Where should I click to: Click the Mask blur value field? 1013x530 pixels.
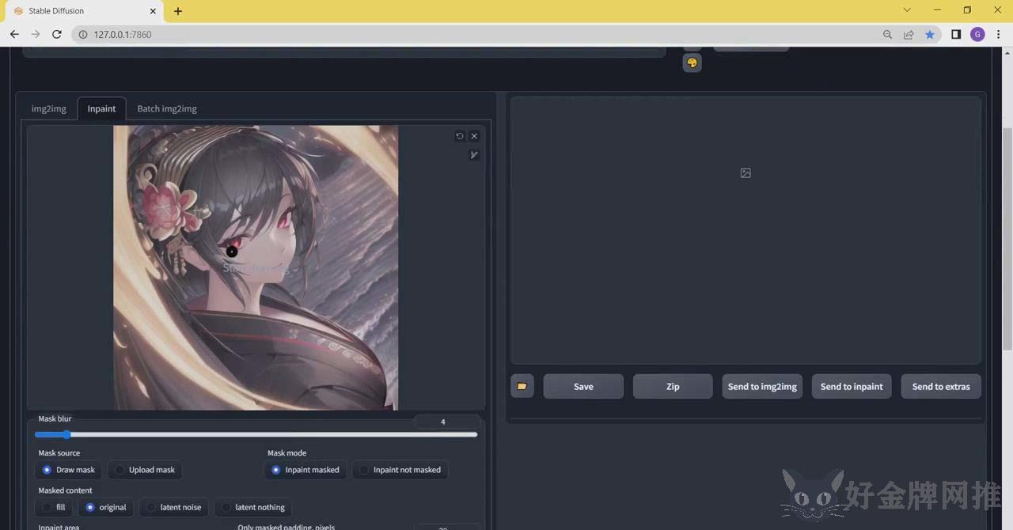coord(446,422)
